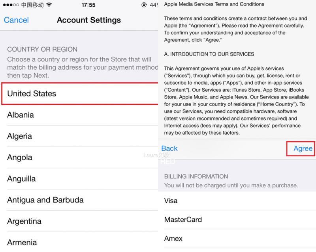Go Back from terms and conditions
The height and width of the screenshot is (252, 316).
[169, 148]
